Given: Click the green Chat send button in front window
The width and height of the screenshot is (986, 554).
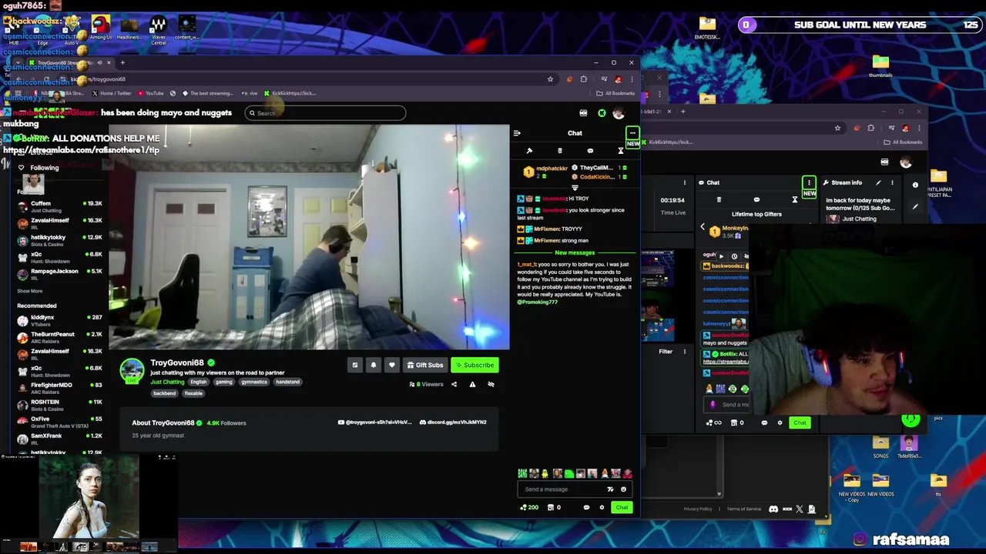Looking at the screenshot, I should click(x=622, y=507).
